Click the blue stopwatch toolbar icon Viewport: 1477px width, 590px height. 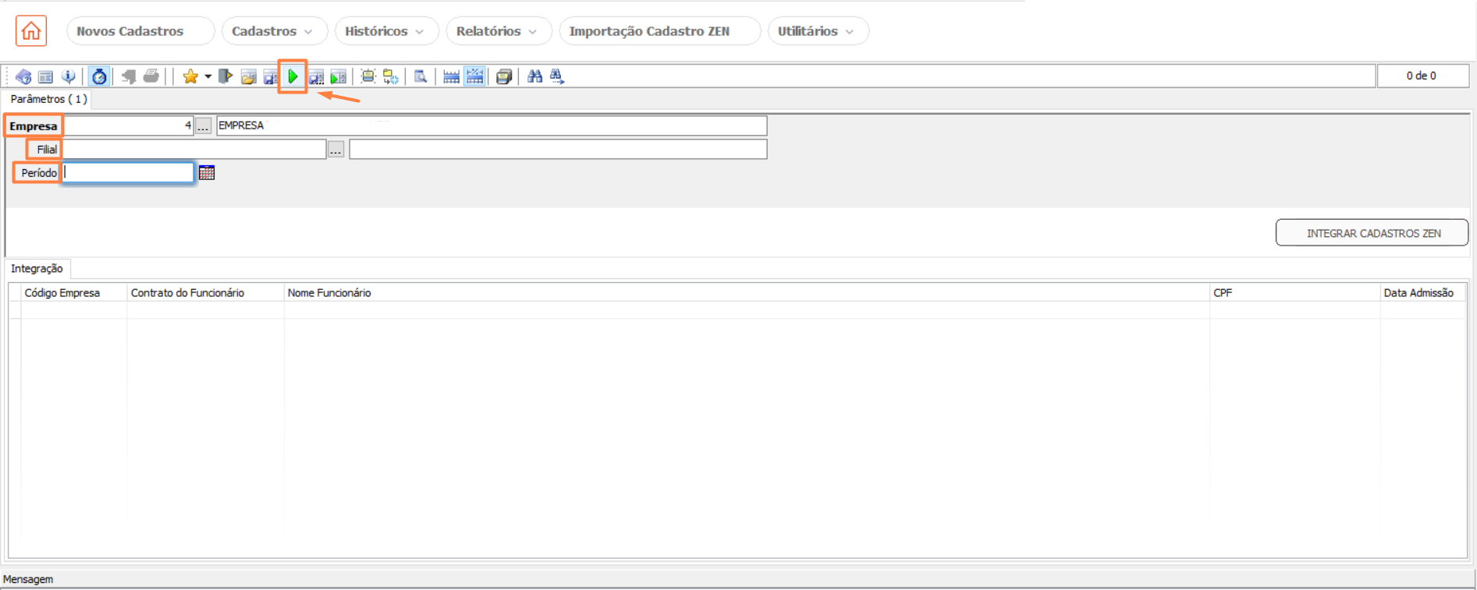99,76
